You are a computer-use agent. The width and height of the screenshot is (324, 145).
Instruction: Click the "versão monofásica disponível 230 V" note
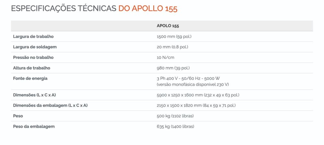tap(193, 84)
